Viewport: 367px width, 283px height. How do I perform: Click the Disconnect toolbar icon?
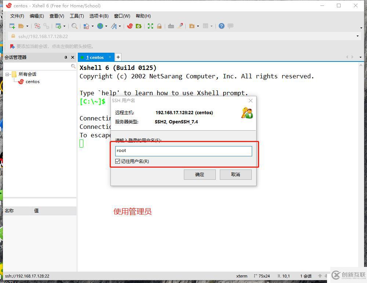(x=37, y=26)
